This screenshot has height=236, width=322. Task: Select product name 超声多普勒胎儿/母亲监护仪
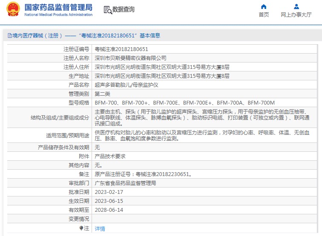coord(126,85)
